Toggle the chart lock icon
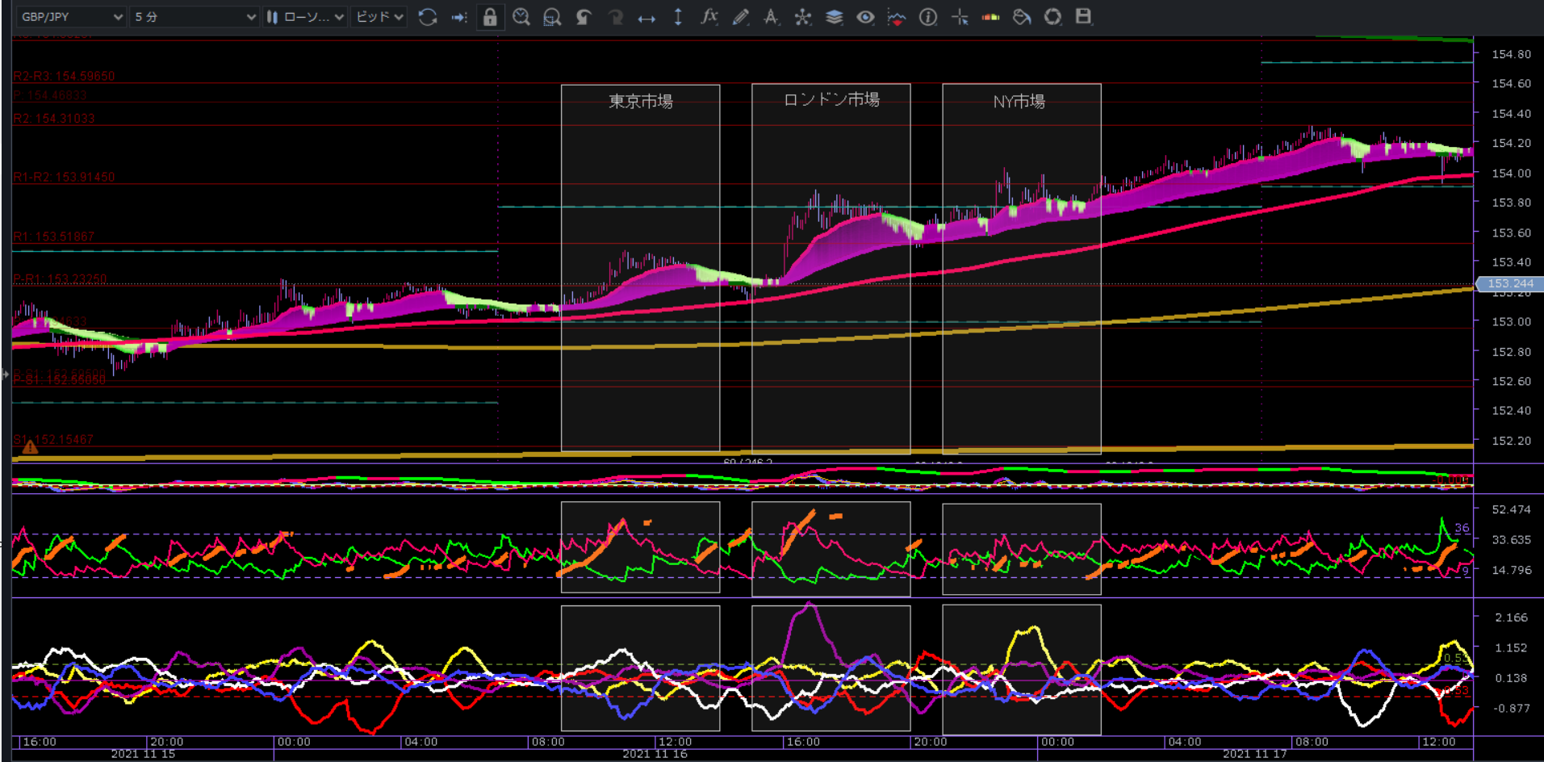Image resolution: width=1544 pixels, height=762 pixels. [x=490, y=17]
